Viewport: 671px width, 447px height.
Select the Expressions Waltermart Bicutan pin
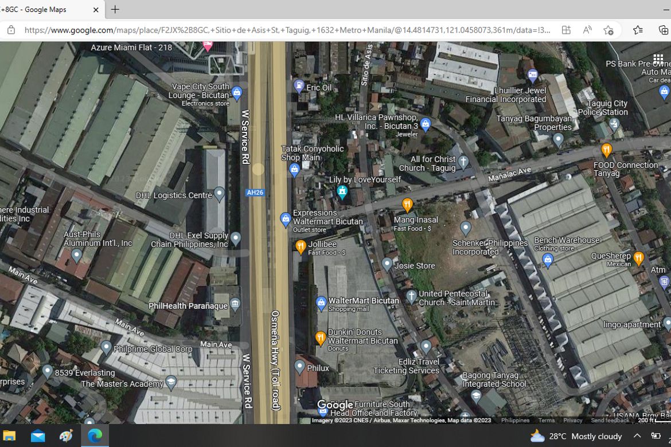286,220
